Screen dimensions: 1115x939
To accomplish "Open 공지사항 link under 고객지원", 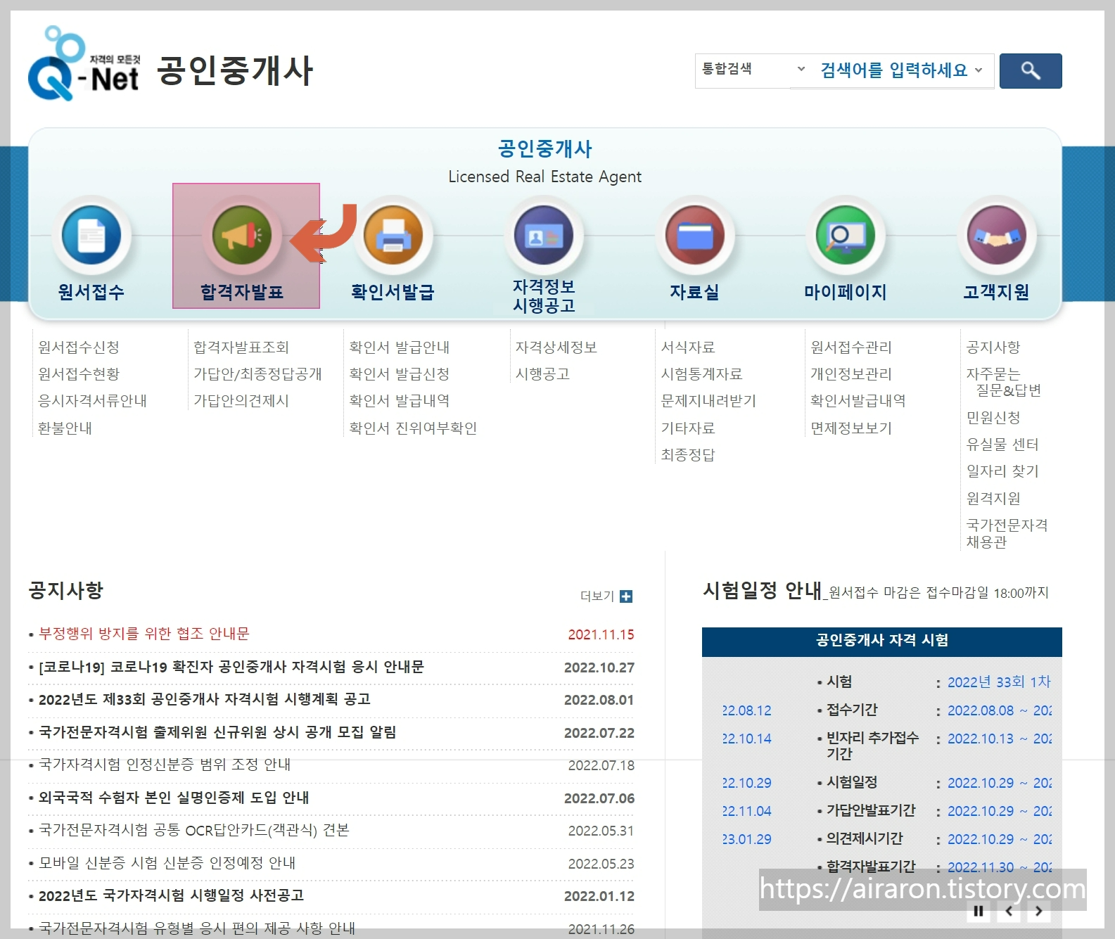I will pos(993,347).
